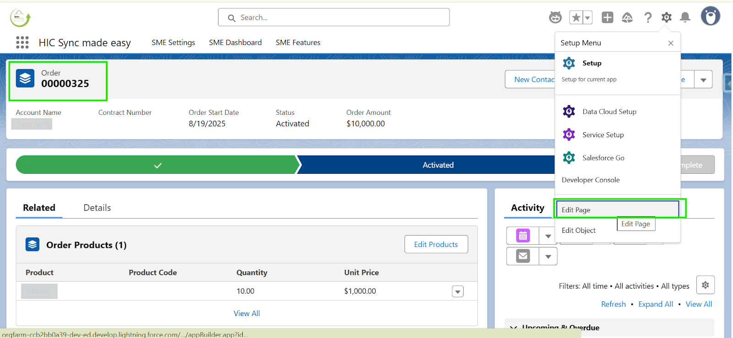
Task: Click the Contract Number field label
Action: [125, 113]
